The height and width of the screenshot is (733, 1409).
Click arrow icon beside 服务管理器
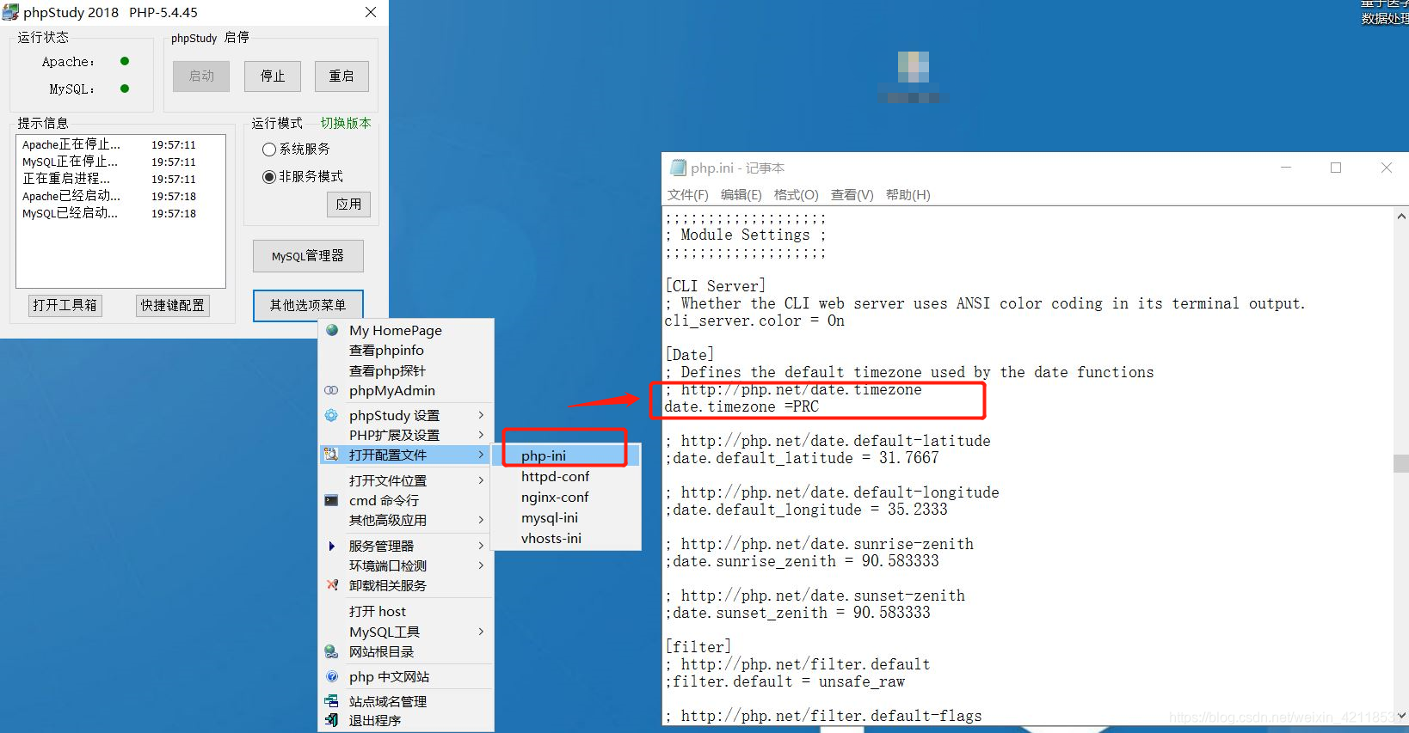332,546
